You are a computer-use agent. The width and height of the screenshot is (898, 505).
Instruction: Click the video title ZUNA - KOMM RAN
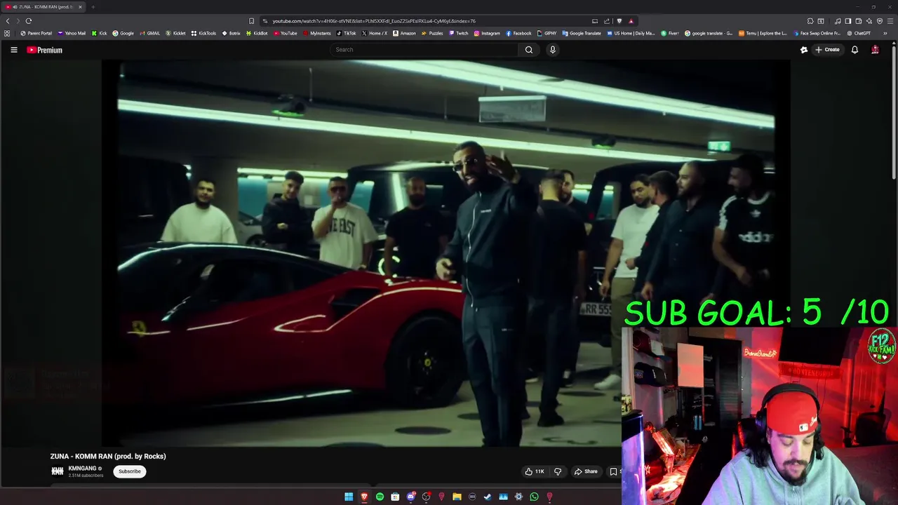click(108, 456)
